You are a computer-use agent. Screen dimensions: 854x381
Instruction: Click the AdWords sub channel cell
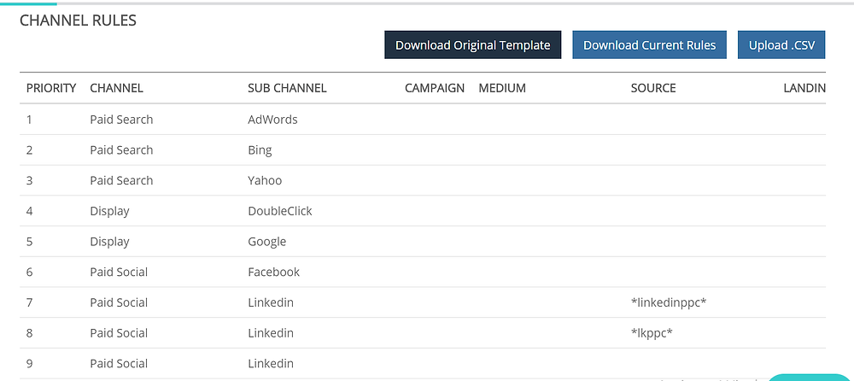(x=273, y=120)
